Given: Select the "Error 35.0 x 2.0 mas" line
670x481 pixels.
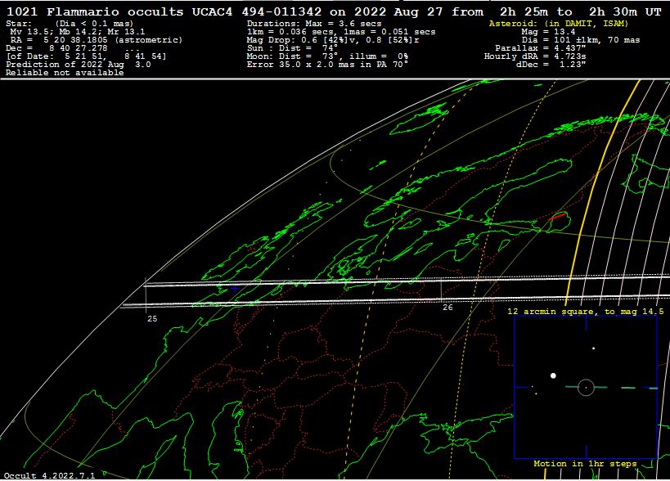Looking at the screenshot, I should (327, 64).
